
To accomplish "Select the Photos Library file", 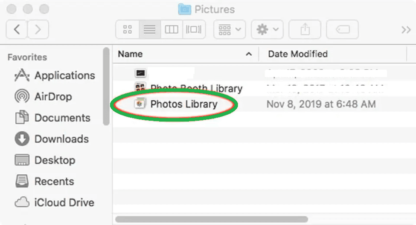I will click(183, 104).
